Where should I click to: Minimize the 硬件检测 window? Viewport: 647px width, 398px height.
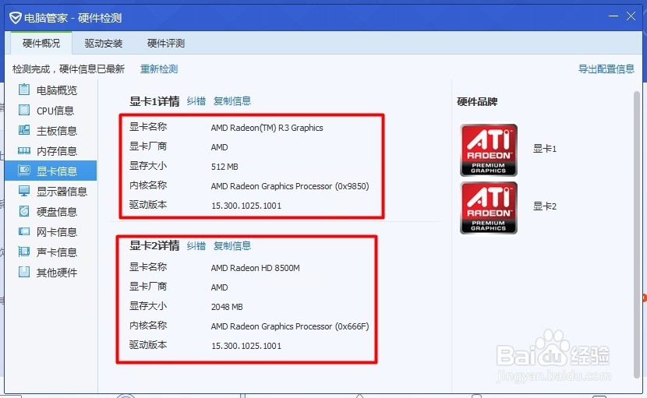tap(613, 16)
